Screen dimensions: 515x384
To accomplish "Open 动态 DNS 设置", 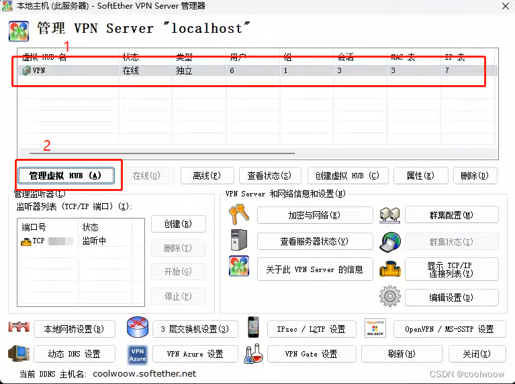I will tap(75, 354).
